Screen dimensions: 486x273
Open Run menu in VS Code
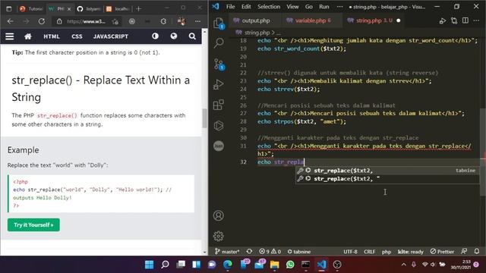[x=324, y=7]
